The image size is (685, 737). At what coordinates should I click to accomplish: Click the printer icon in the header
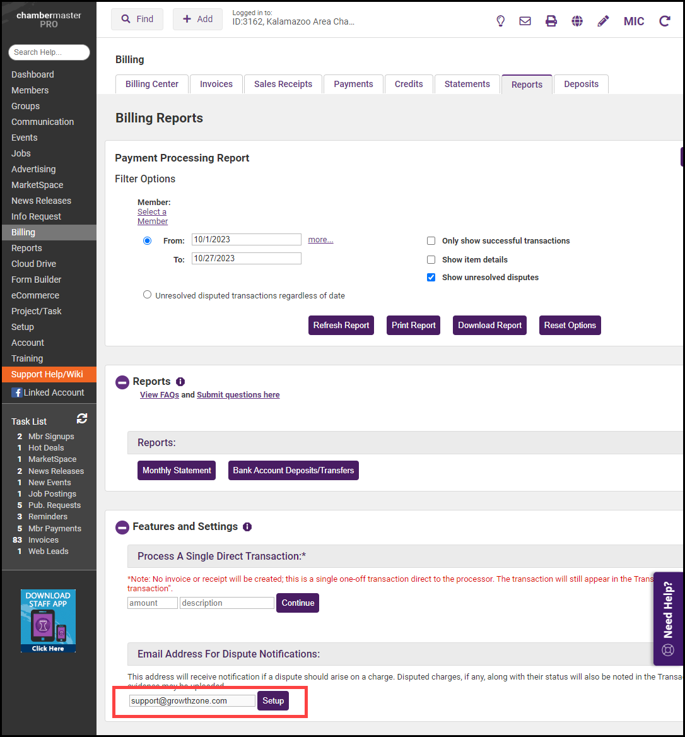(551, 21)
